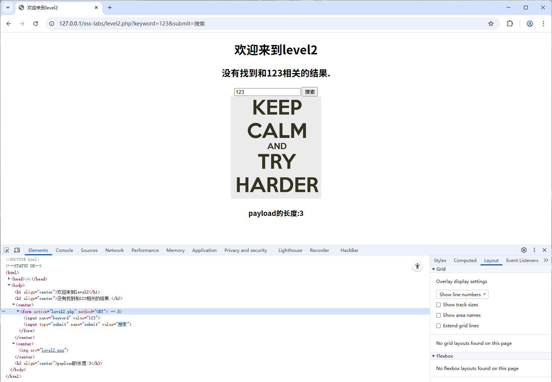Select the STATUS OK comment row

[215, 266]
